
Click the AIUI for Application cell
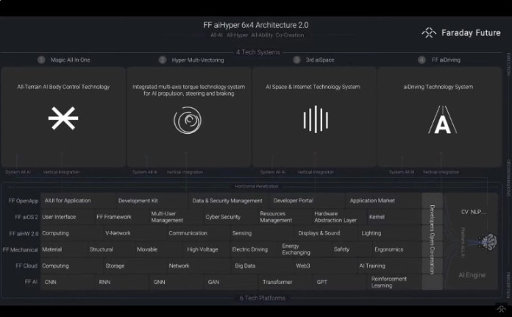point(79,201)
